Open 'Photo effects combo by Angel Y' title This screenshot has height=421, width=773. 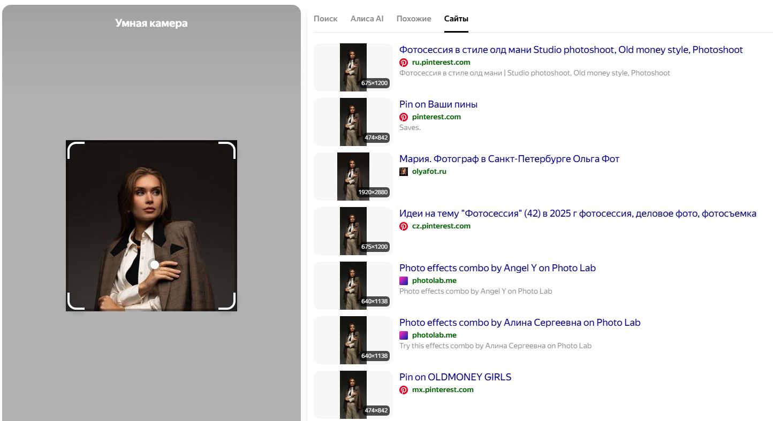(497, 268)
